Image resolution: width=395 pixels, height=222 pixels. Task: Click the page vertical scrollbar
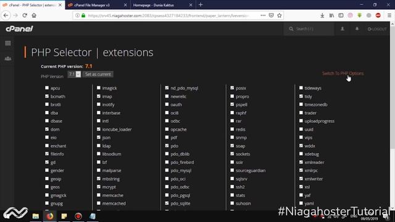pos(393,117)
